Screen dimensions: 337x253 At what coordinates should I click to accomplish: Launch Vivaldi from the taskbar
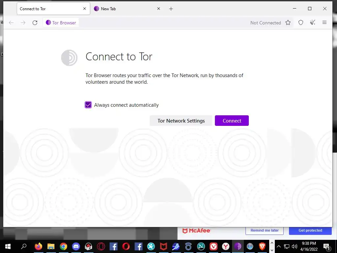pos(213,246)
